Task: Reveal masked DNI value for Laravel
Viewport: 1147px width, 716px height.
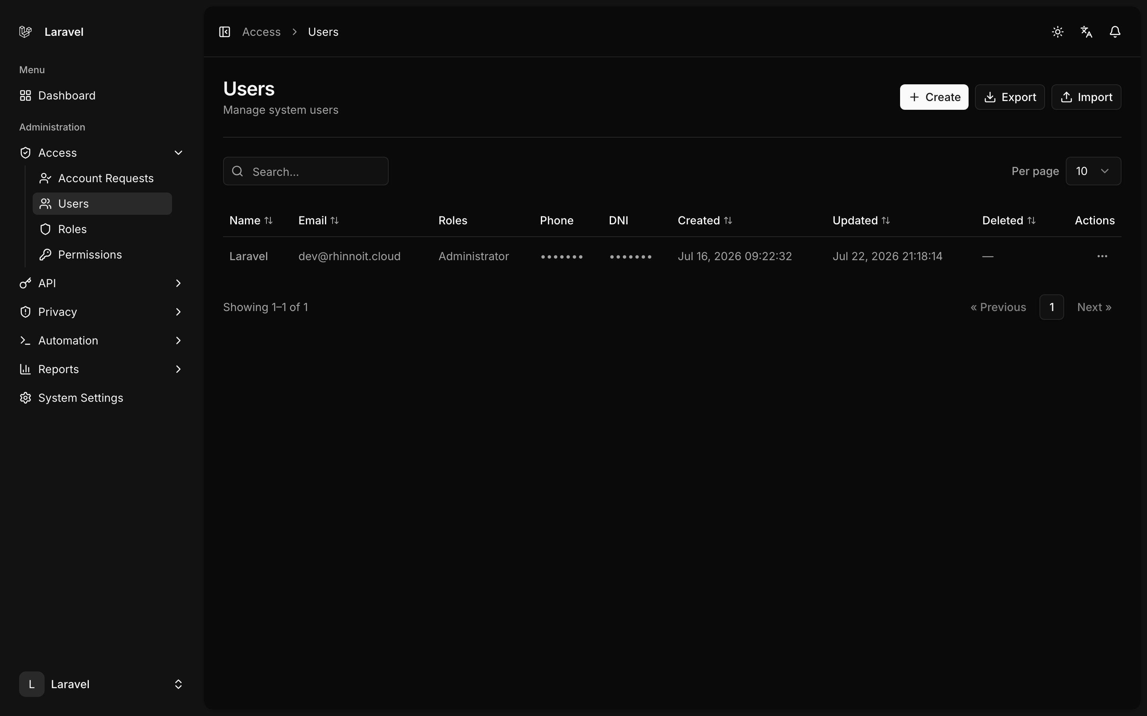Action: pos(630,257)
